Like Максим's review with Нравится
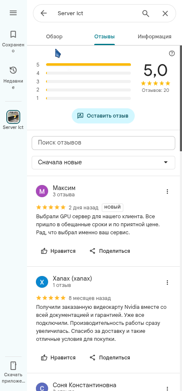 [58, 251]
